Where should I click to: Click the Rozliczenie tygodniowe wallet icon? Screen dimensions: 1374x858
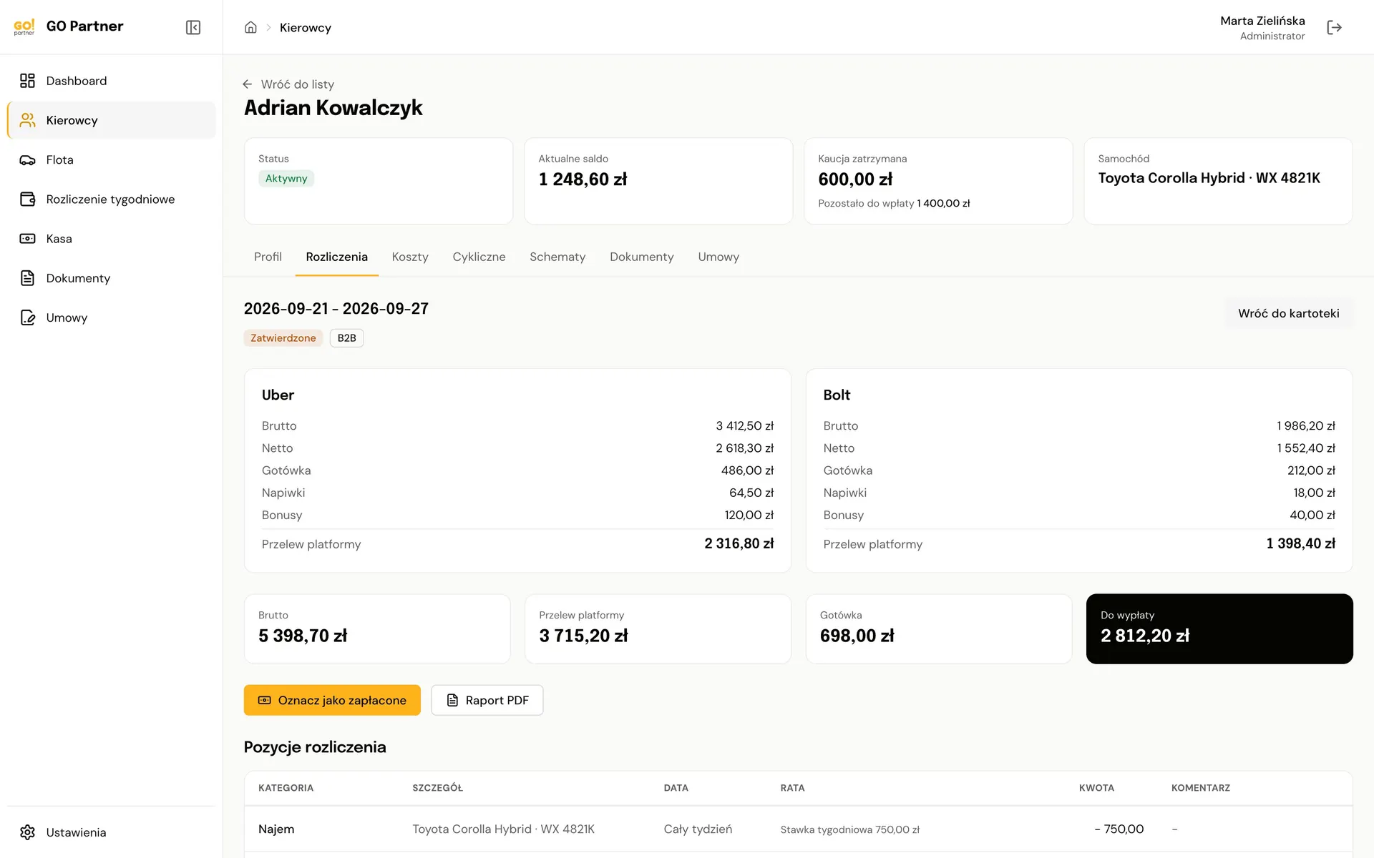pos(27,199)
